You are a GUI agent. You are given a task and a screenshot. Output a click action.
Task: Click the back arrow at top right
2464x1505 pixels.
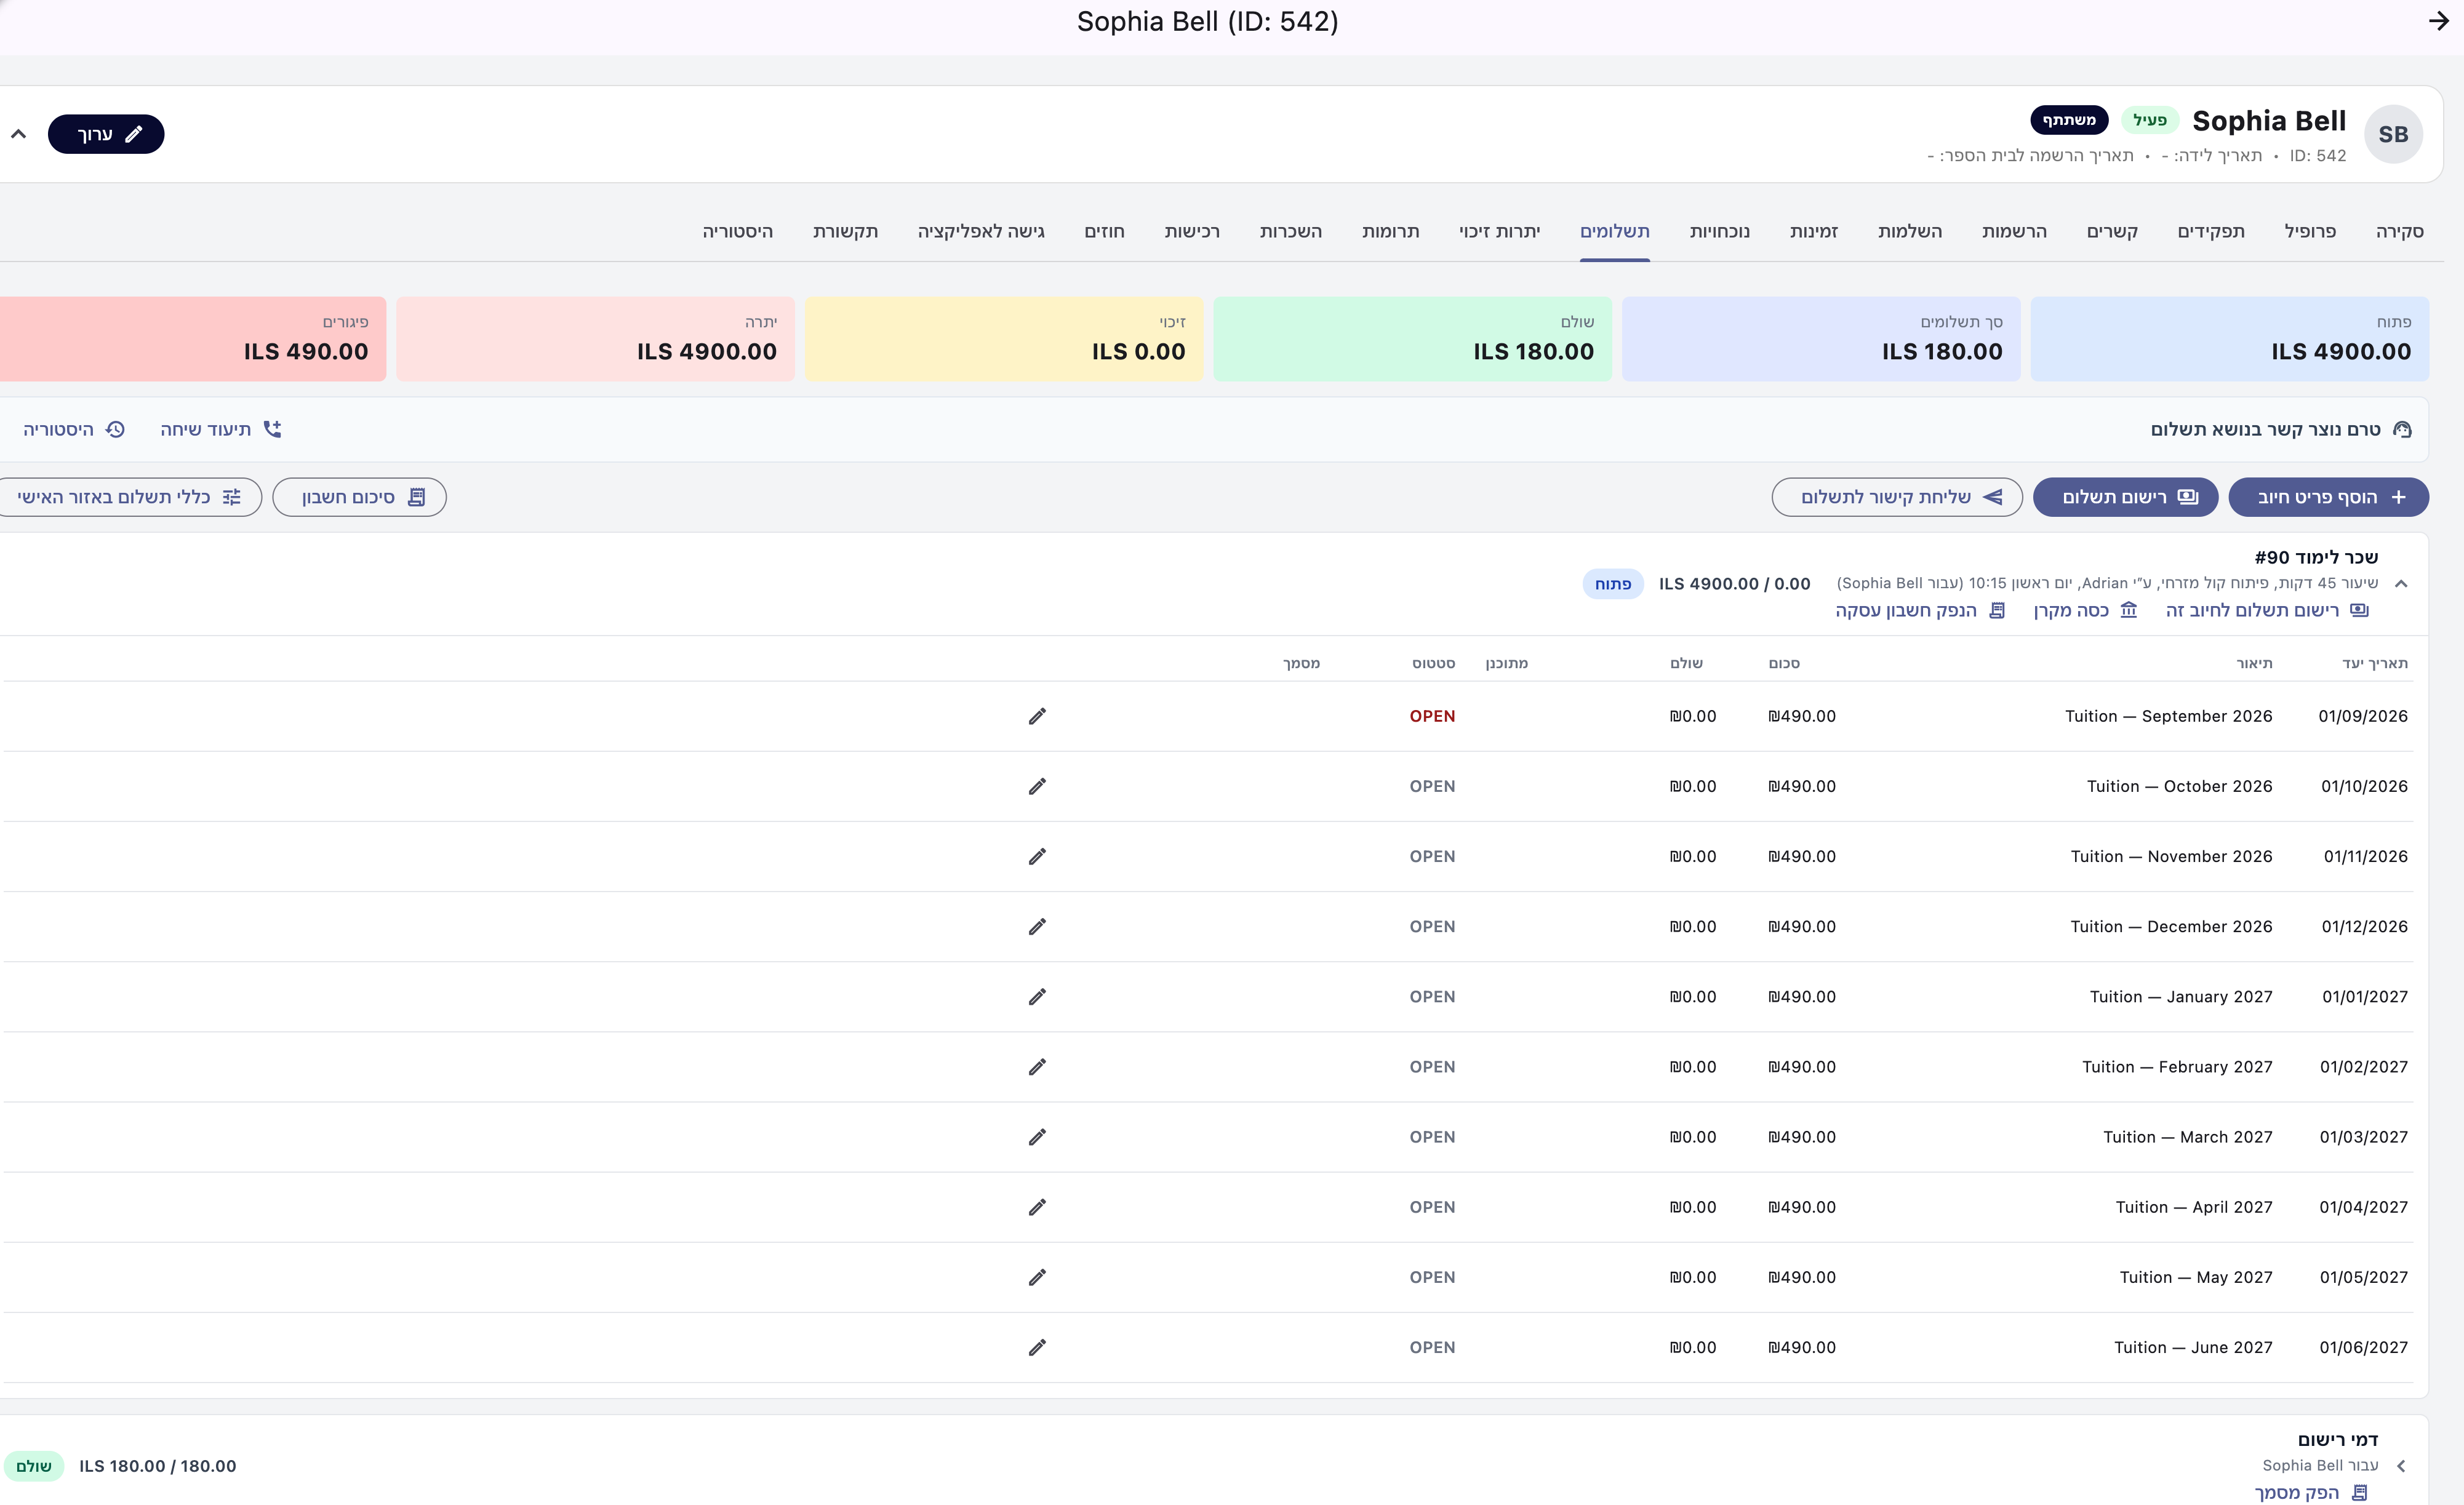click(2438, 21)
